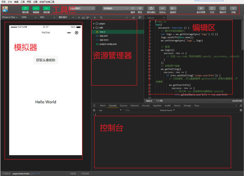Click the clear console icon
244x176 pixels.
pos(94,110)
